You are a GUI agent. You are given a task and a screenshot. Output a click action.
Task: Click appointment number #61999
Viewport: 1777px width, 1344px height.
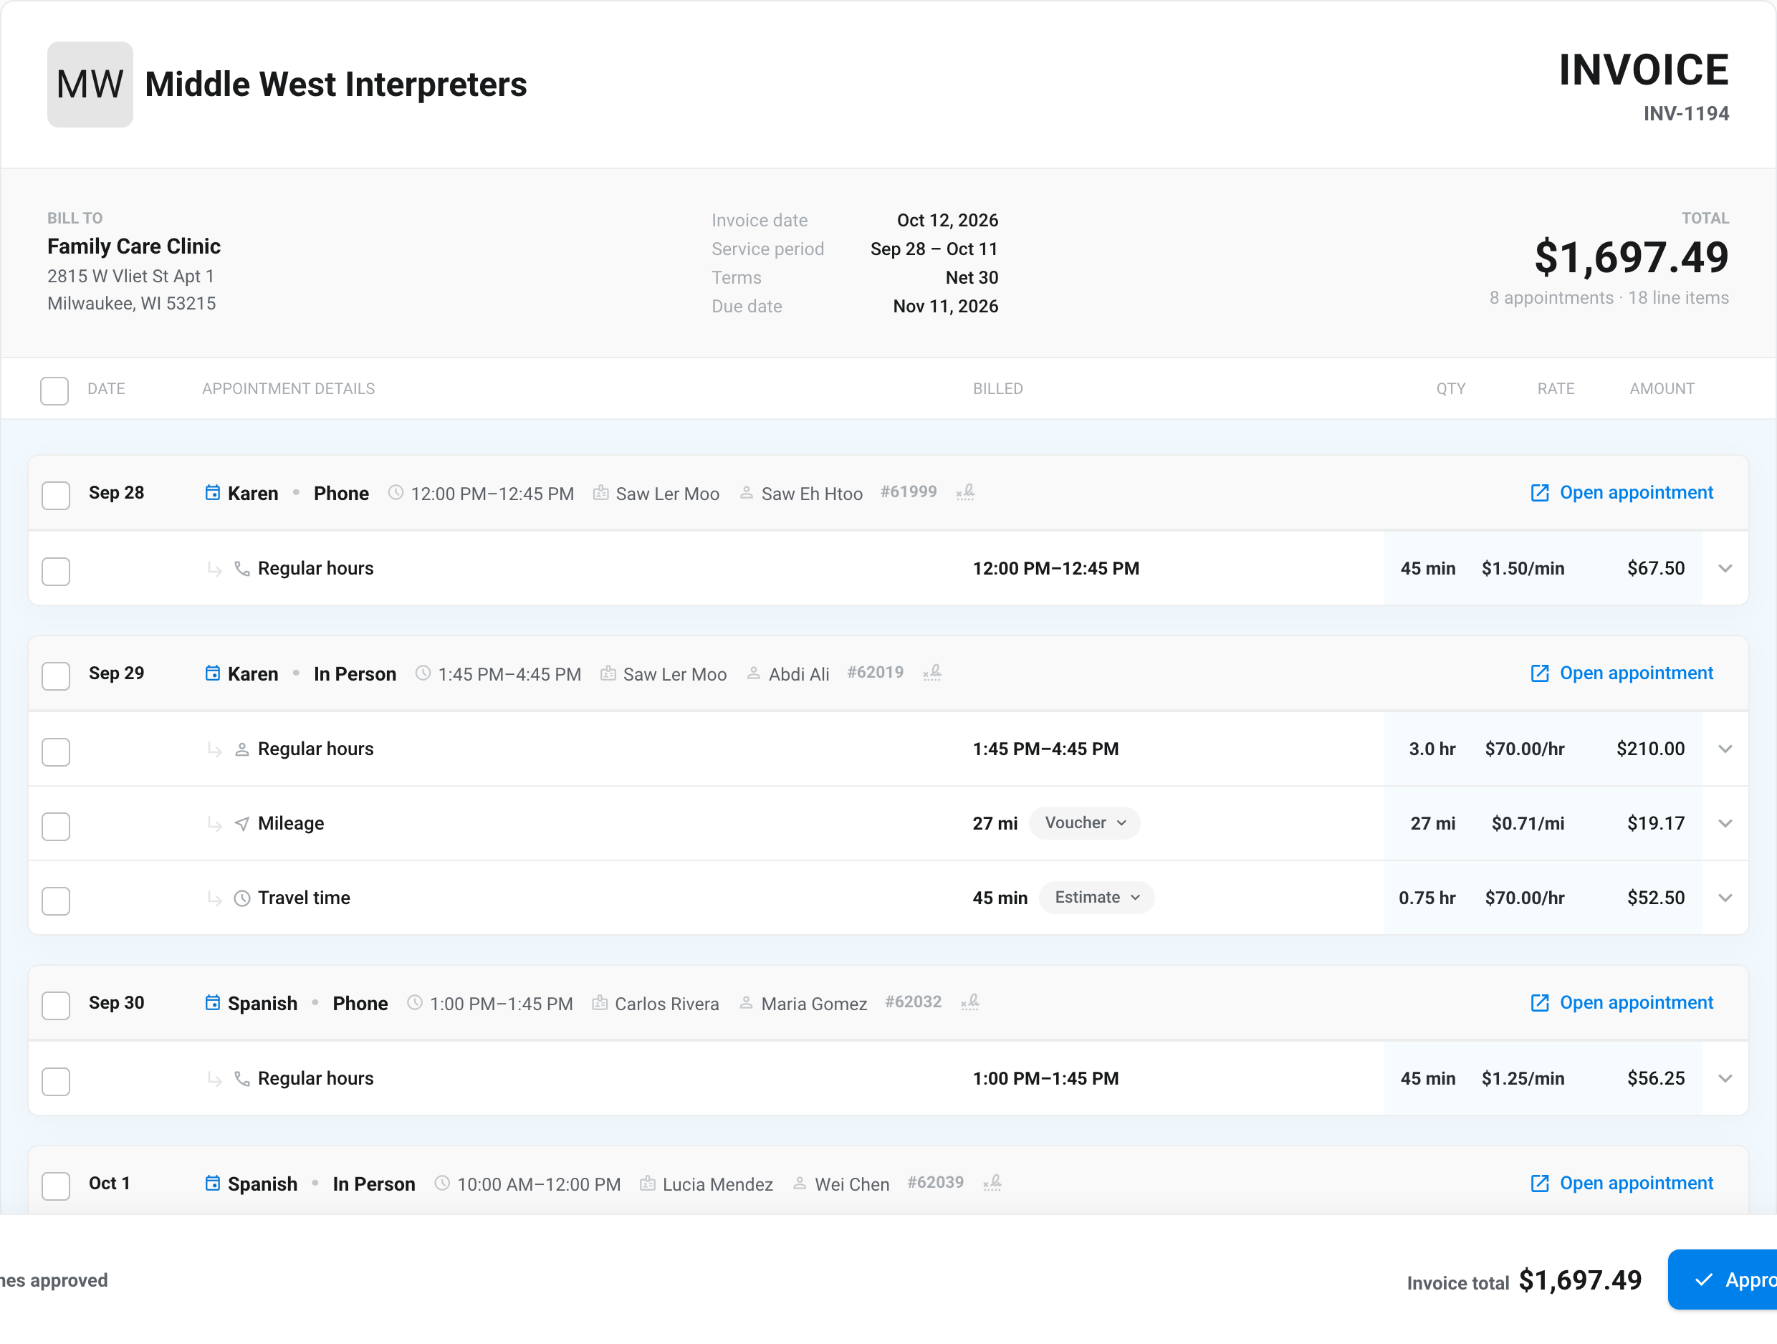909,491
